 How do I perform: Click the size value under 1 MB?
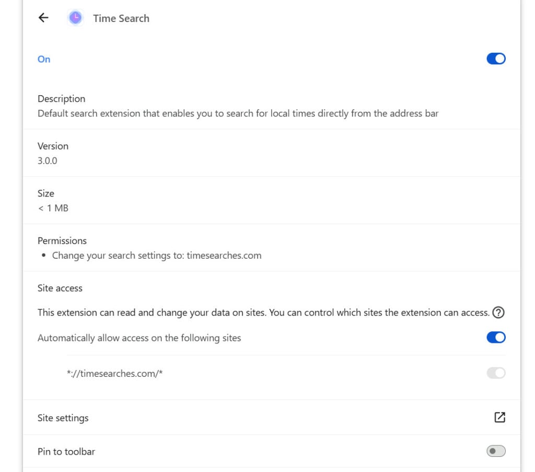point(53,208)
